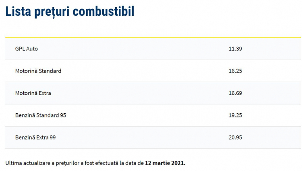Screen dimensions: 302x171
Task: Select the Motorină Standard row label
Action: [x=38, y=71]
